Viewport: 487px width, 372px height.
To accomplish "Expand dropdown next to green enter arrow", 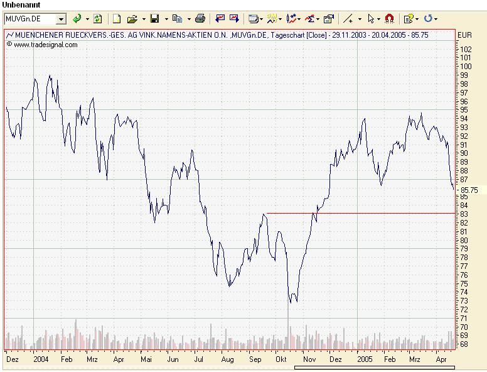I will coord(87,19).
